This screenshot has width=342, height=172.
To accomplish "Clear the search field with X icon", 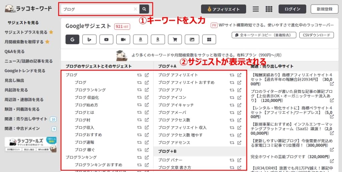I will (x=135, y=9).
